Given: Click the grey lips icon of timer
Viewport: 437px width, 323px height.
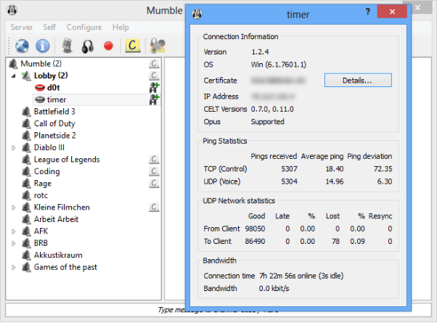Looking at the screenshot, I should (x=40, y=99).
